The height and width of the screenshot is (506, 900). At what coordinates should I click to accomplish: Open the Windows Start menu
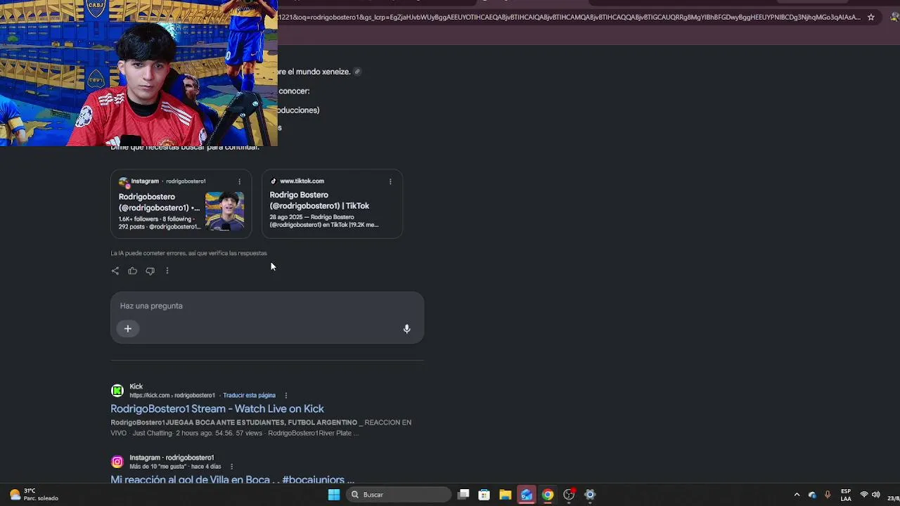click(x=334, y=495)
